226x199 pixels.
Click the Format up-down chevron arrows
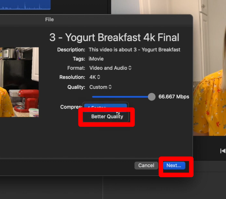coord(130,68)
